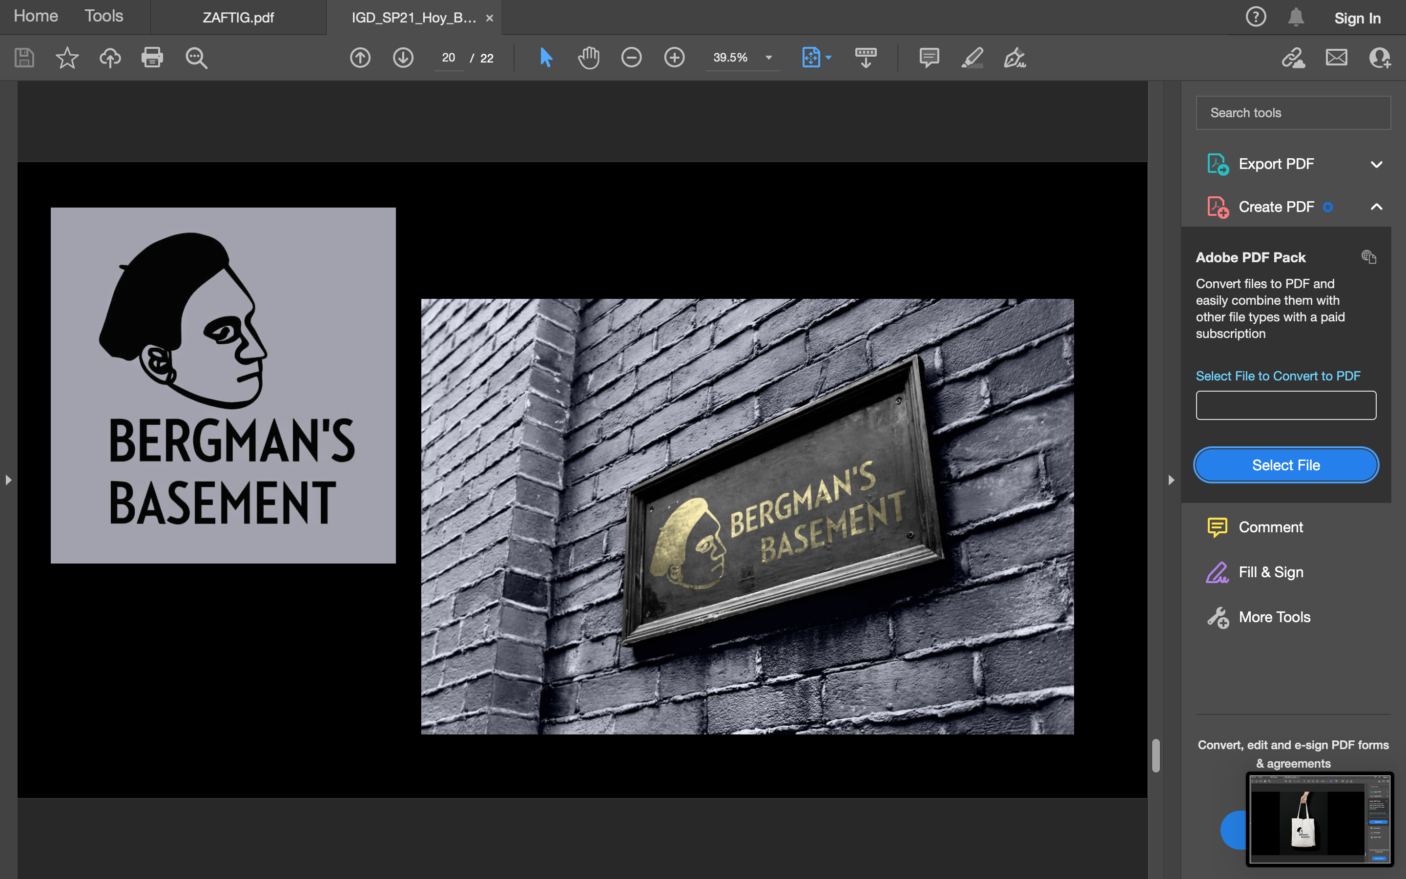Open the Tools tab
Screen dimensions: 1406x879
click(x=103, y=16)
